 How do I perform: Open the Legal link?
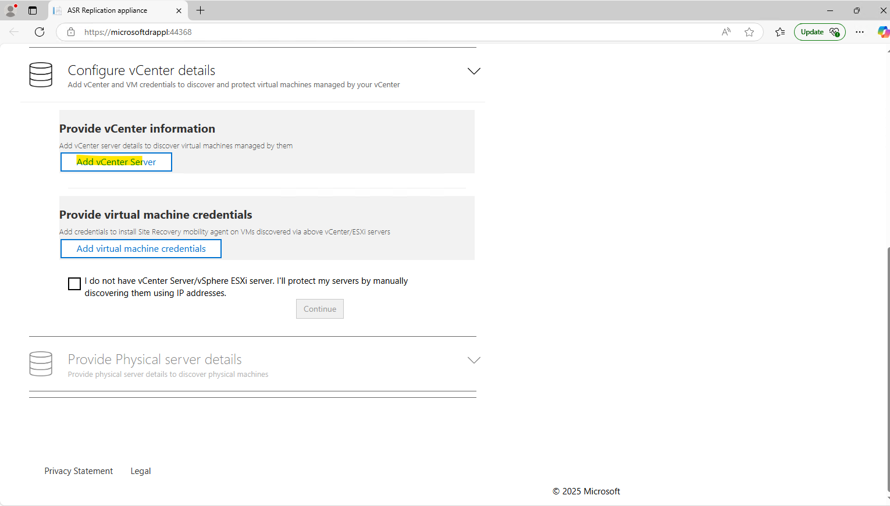click(x=141, y=471)
